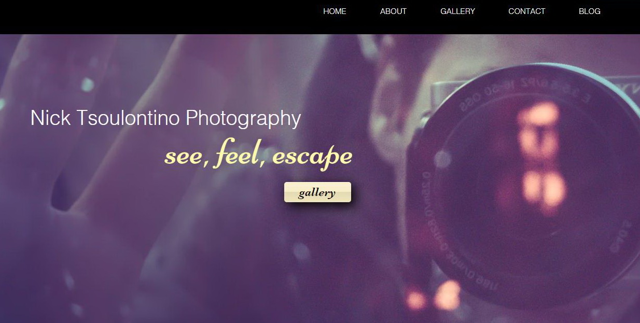Click the Nick Tsoulontino Photography heading
This screenshot has height=323, width=640.
(165, 118)
